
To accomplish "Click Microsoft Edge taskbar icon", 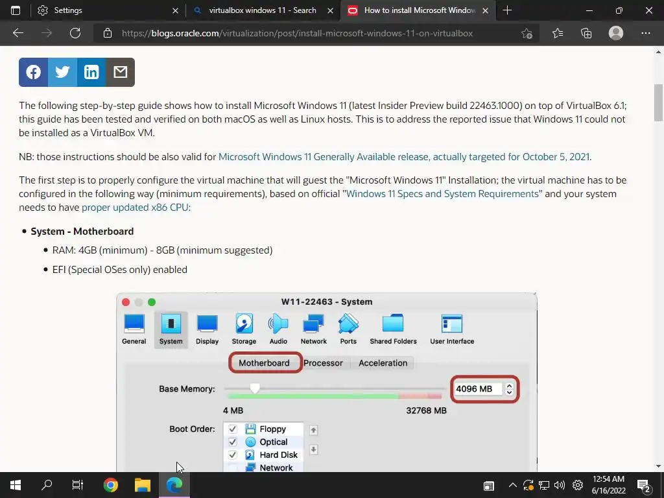I will (x=174, y=485).
